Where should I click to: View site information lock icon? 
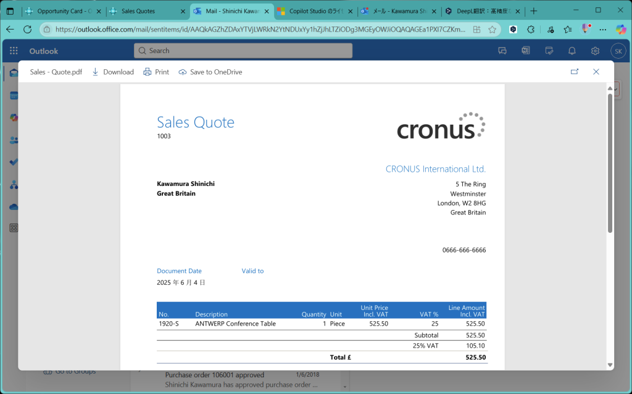47,29
